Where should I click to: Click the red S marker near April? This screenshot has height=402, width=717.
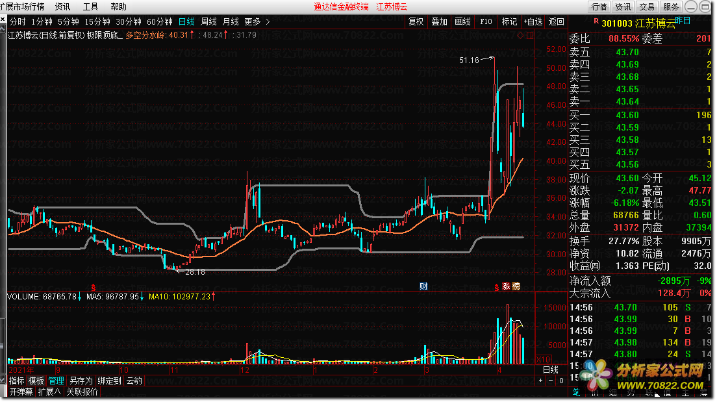coord(497,287)
